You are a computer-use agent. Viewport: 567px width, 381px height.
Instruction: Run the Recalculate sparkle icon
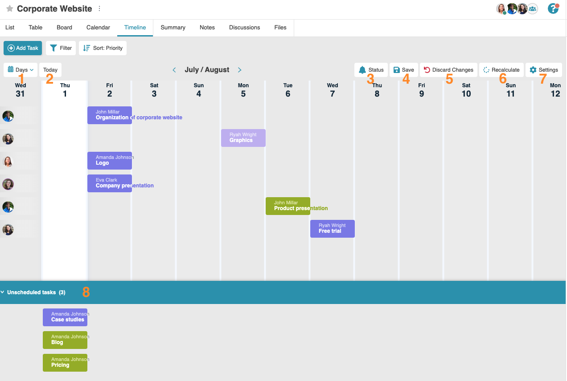[487, 69]
